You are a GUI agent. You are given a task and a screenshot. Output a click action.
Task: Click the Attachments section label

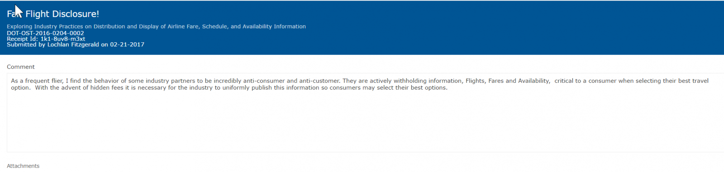tap(23, 166)
